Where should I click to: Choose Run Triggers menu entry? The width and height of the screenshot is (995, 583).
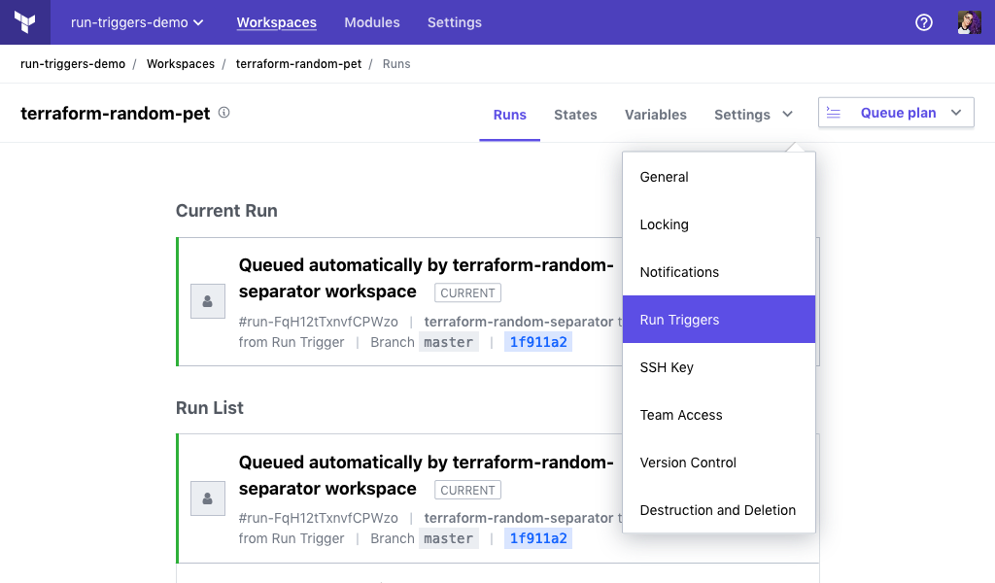coord(719,319)
